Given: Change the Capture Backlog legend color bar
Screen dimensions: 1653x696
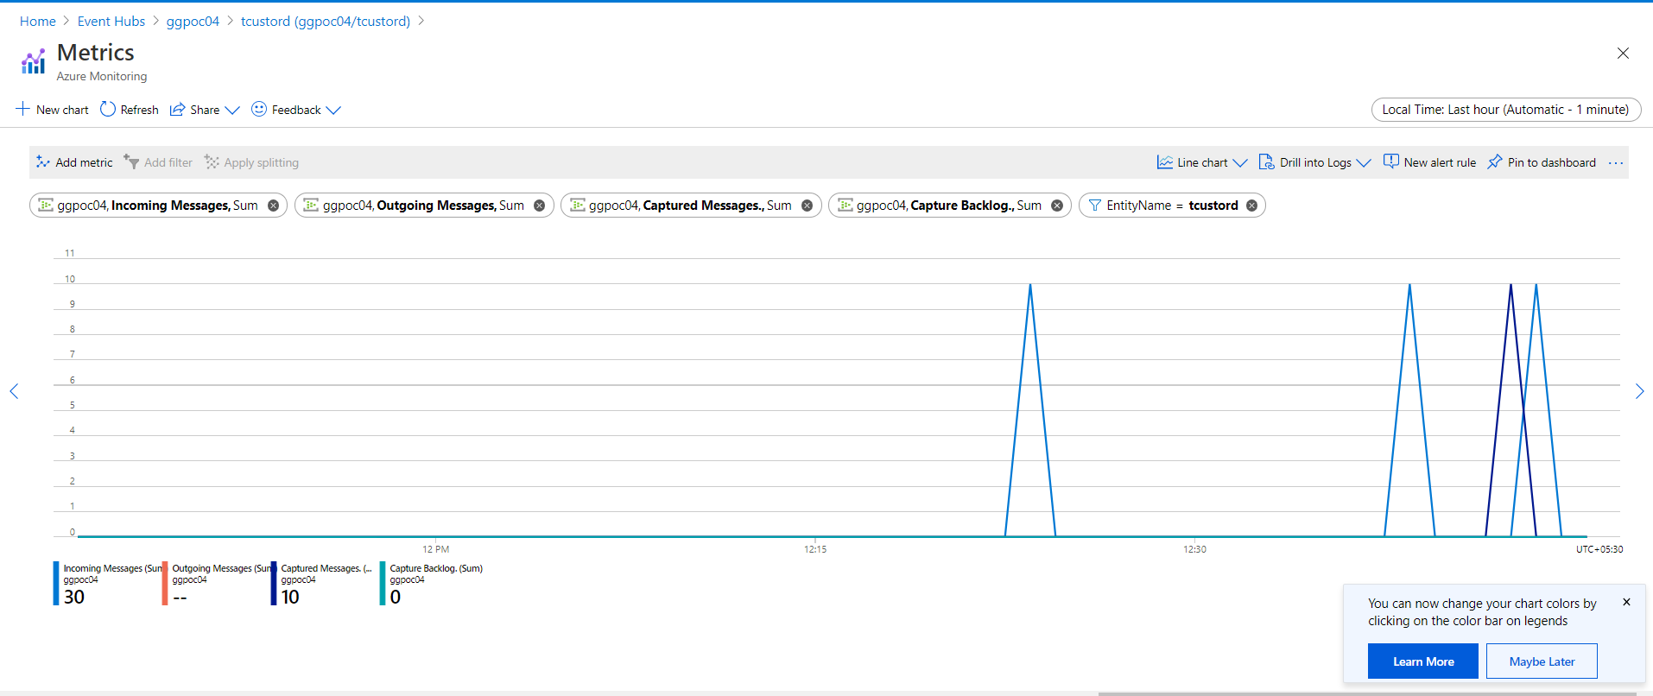Looking at the screenshot, I should (383, 584).
